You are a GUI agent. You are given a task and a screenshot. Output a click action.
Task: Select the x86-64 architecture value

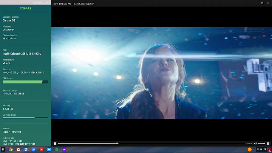pyautogui.click(x=6, y=63)
